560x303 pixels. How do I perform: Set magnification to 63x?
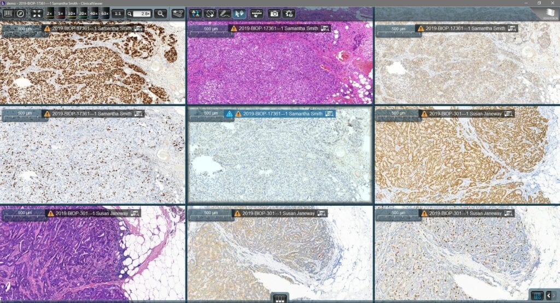104,14
